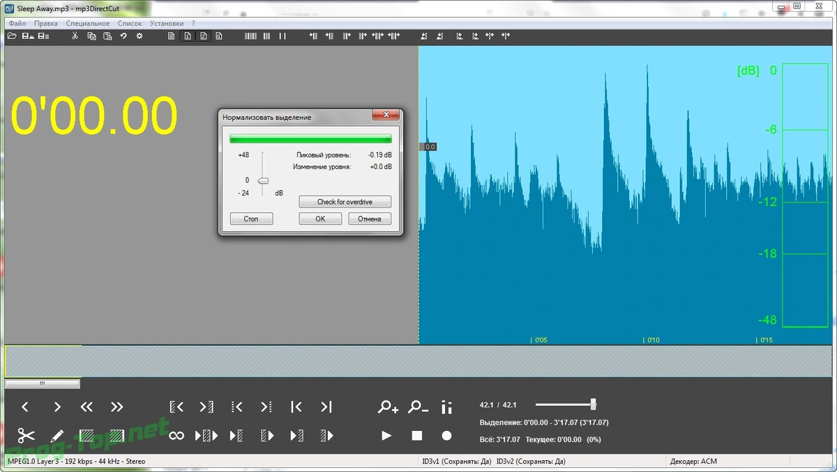Click the 'MPEG1.0 Layer 3 - 192 kbps' status text
Image resolution: width=837 pixels, height=472 pixels.
[x=75, y=461]
